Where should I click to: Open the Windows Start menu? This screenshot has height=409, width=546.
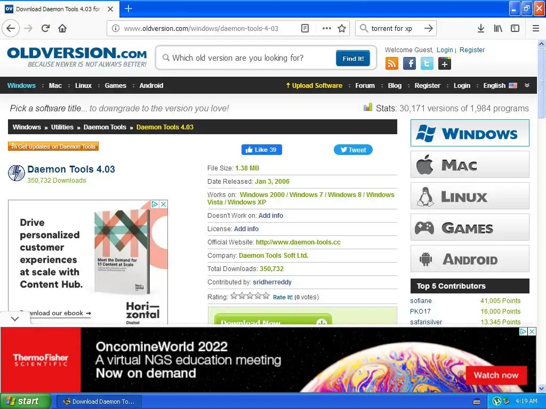pyautogui.click(x=26, y=402)
